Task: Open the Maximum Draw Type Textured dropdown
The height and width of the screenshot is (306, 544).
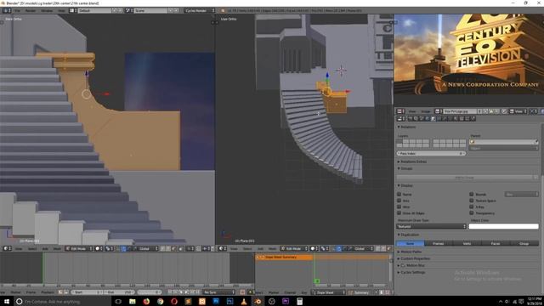Action: point(431,226)
